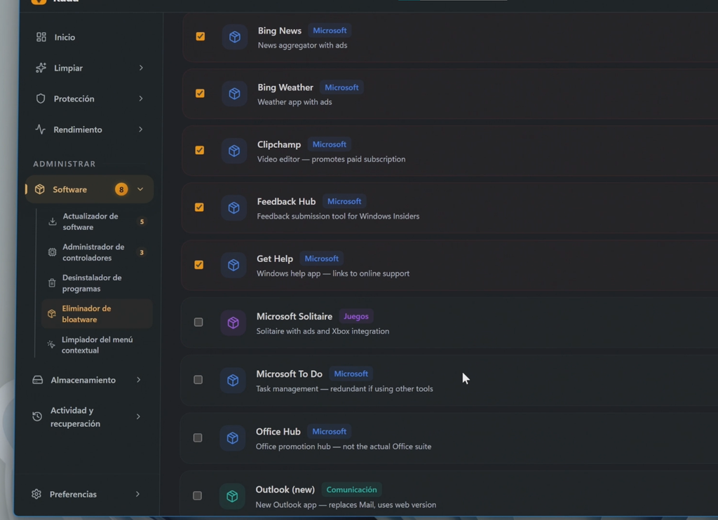Click the purple Microsoft Solitaire icon
Viewport: 718px width, 520px height.
point(233,322)
